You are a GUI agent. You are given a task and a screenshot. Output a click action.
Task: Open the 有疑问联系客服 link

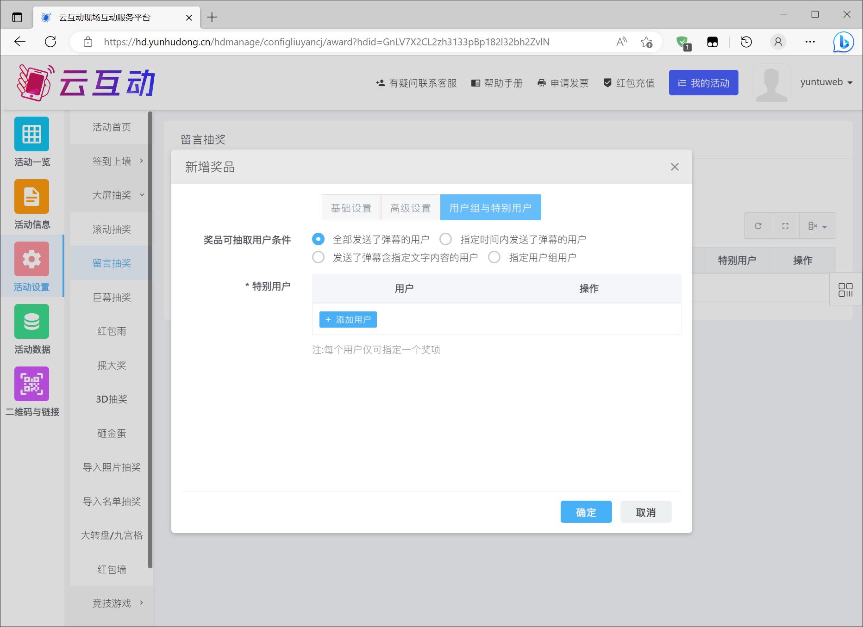pos(416,83)
